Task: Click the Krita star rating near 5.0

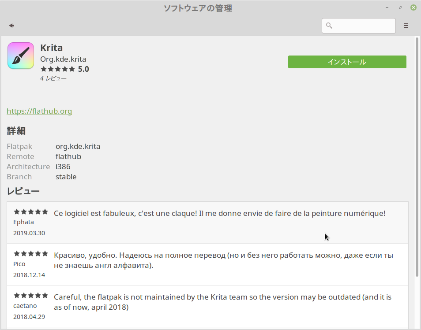Action: 58,69
